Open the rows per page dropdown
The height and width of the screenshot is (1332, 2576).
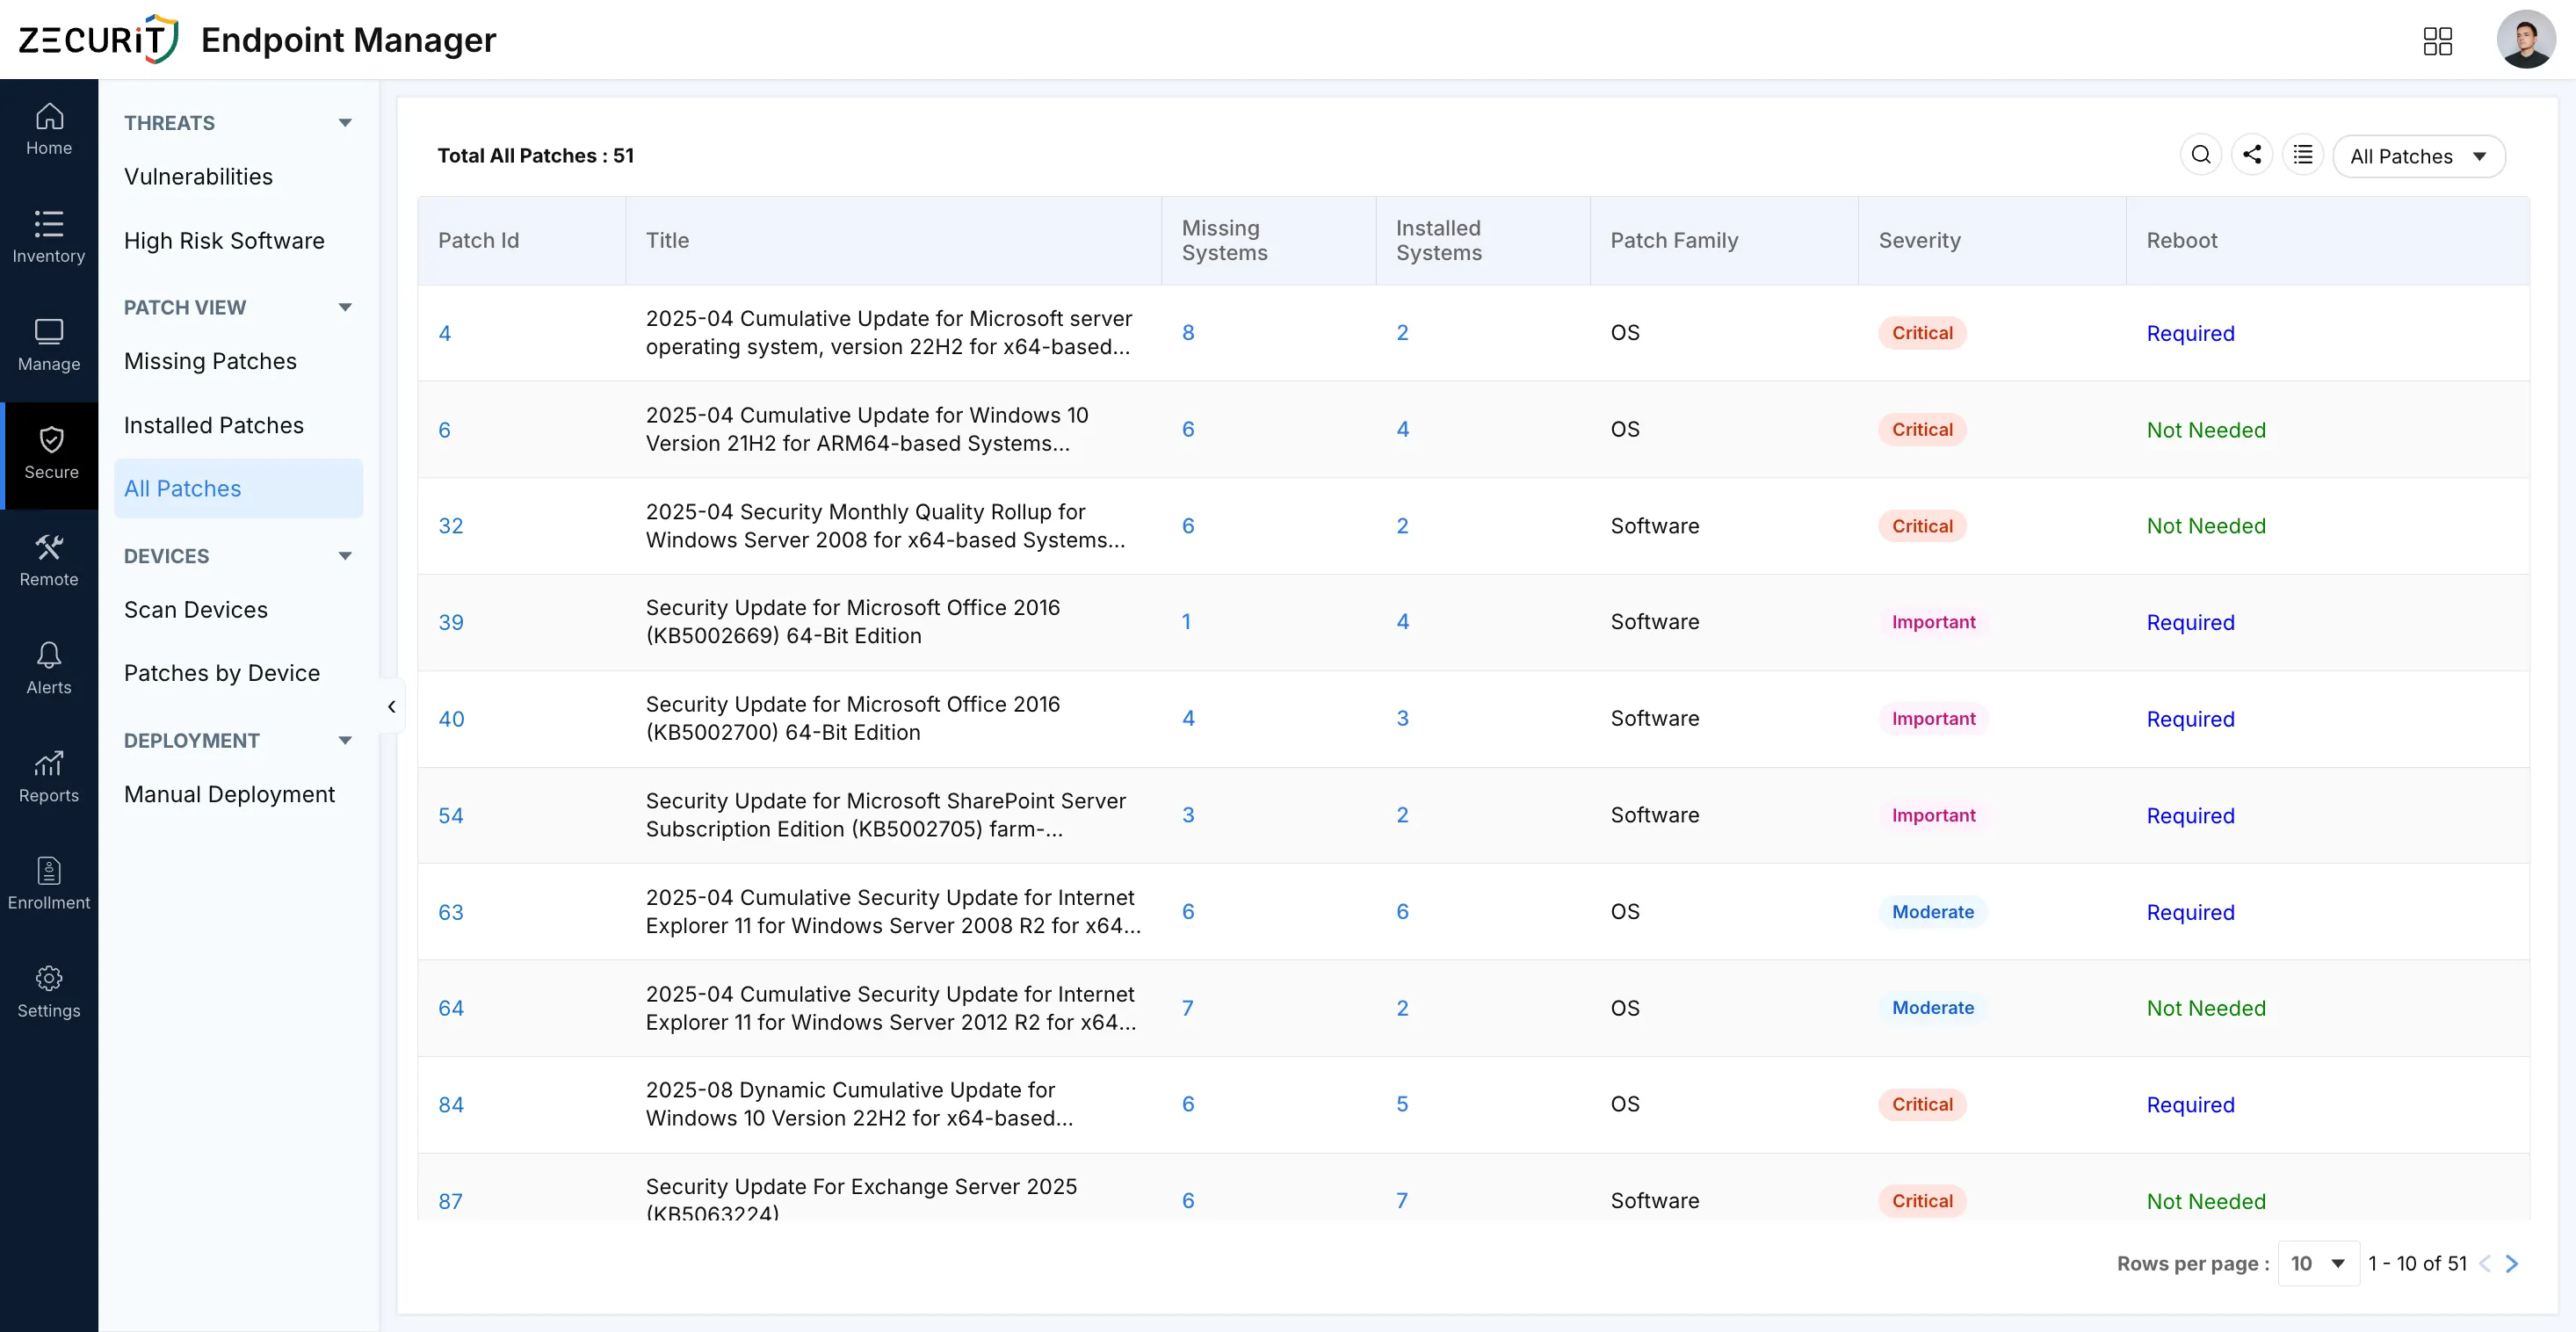(2318, 1263)
